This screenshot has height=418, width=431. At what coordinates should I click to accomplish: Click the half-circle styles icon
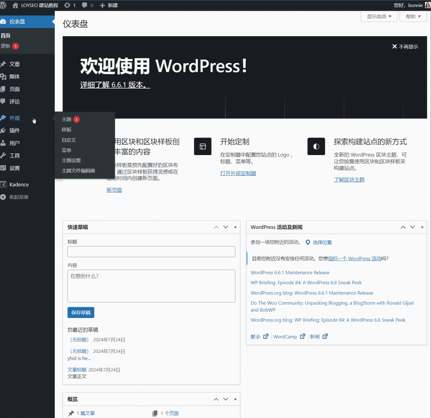click(316, 147)
